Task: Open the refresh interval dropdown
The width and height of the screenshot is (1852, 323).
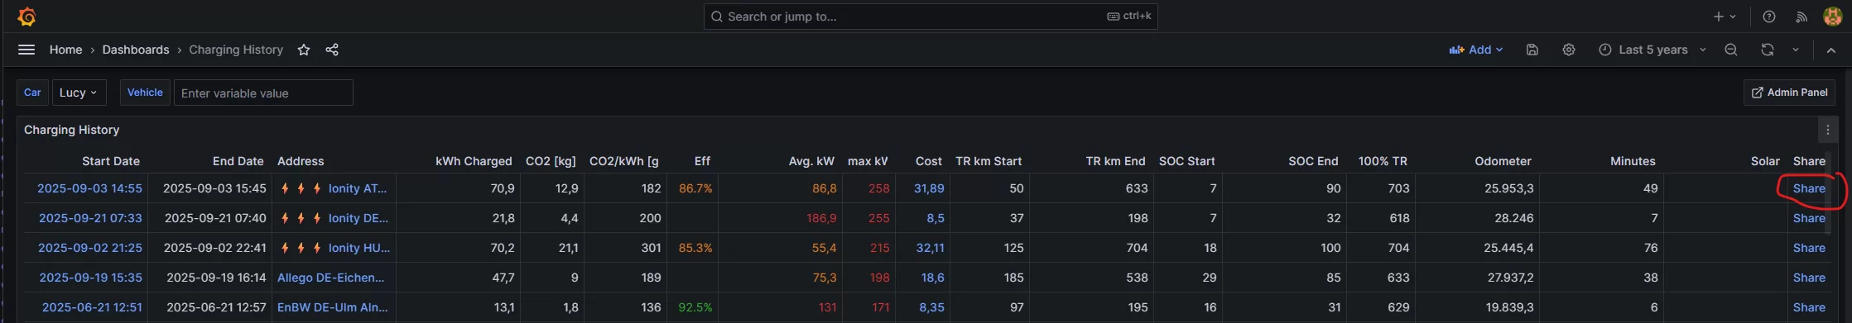Action: (1796, 50)
